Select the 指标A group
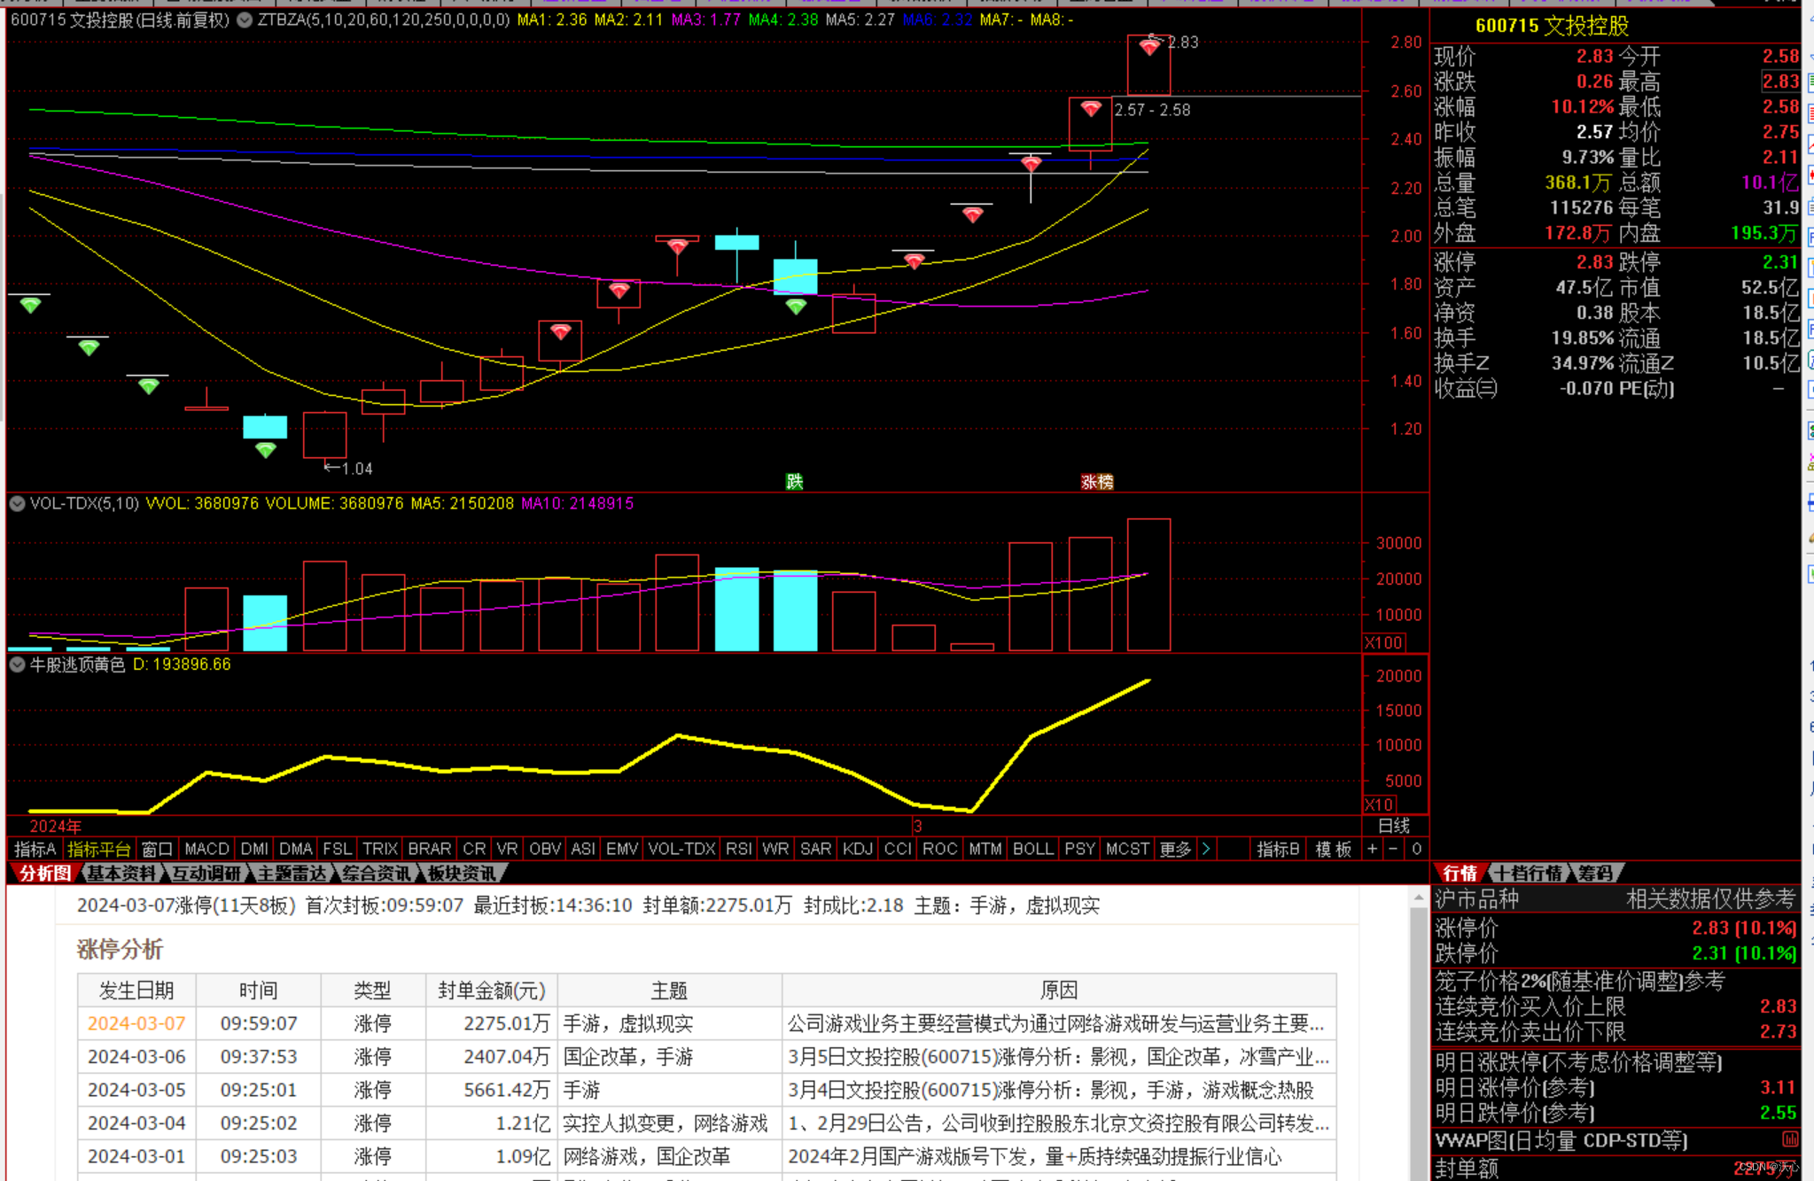The height and width of the screenshot is (1181, 1814). click(x=35, y=849)
